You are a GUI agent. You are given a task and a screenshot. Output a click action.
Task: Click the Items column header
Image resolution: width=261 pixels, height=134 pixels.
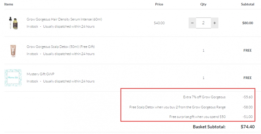(x=8, y=4)
